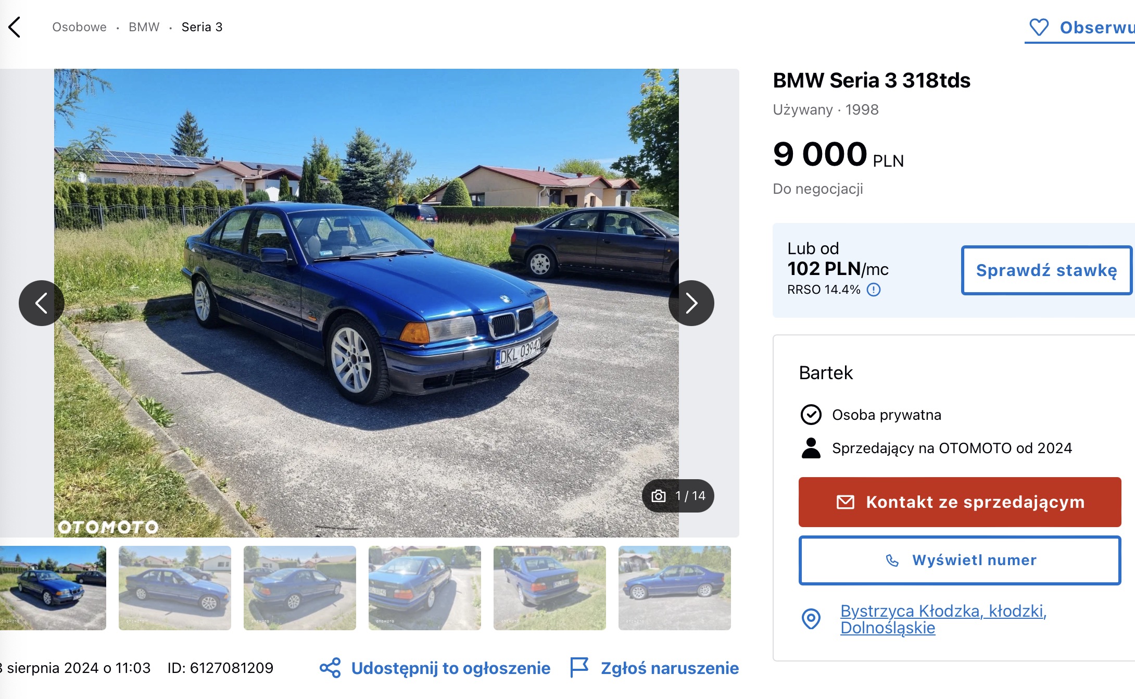This screenshot has width=1135, height=699.
Task: Click the location pin icon
Action: coord(811,619)
